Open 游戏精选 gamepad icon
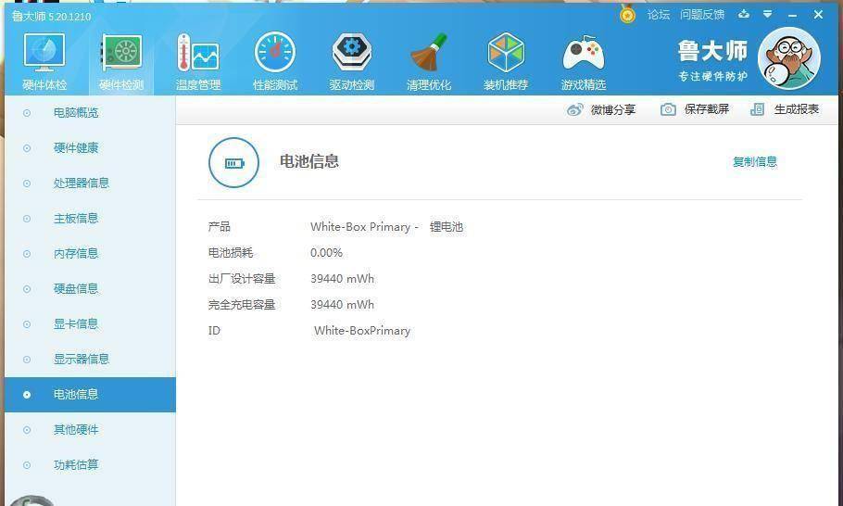This screenshot has height=506, width=843. pos(583,53)
